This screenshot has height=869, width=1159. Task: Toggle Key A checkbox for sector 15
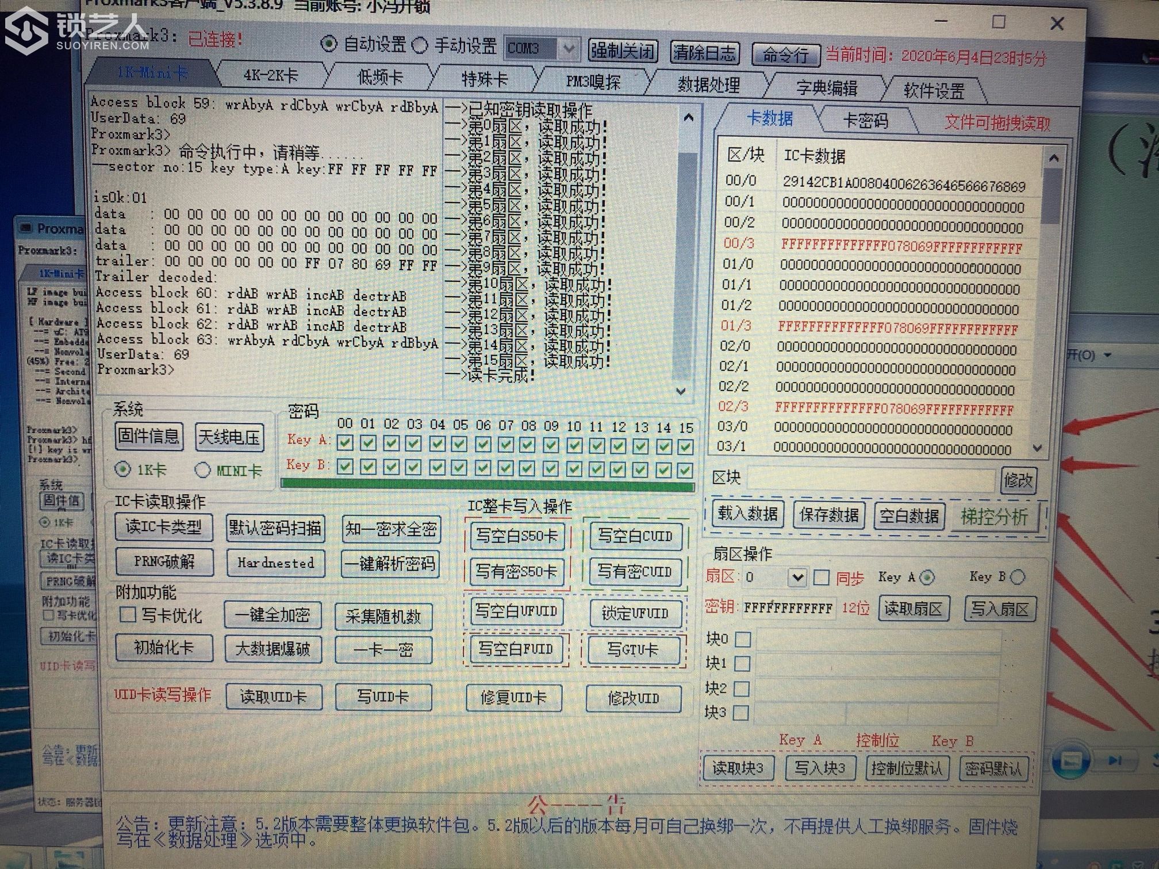click(685, 447)
